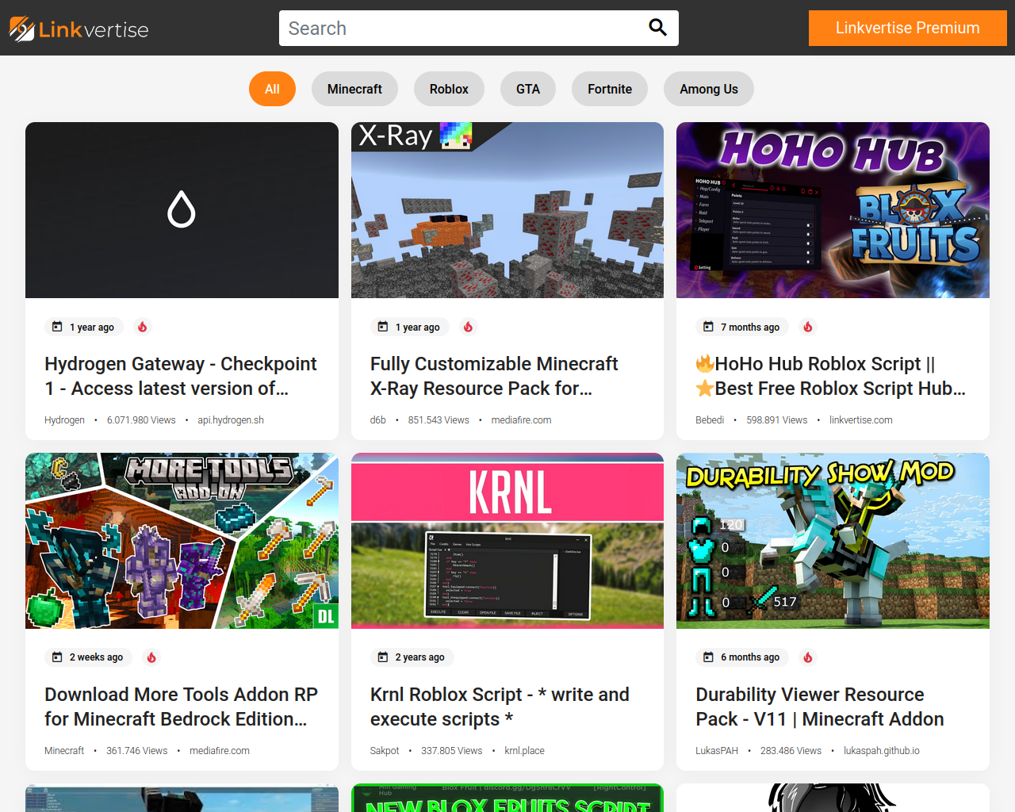Click the search magnifier icon
The image size is (1015, 812).
pos(657,28)
